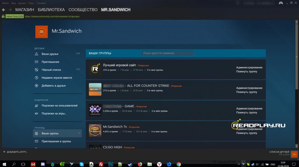This screenshot has height=167, width=299.
Task: Click the blocked icon beside Чёрный список
Action: pyautogui.click(x=36, y=70)
